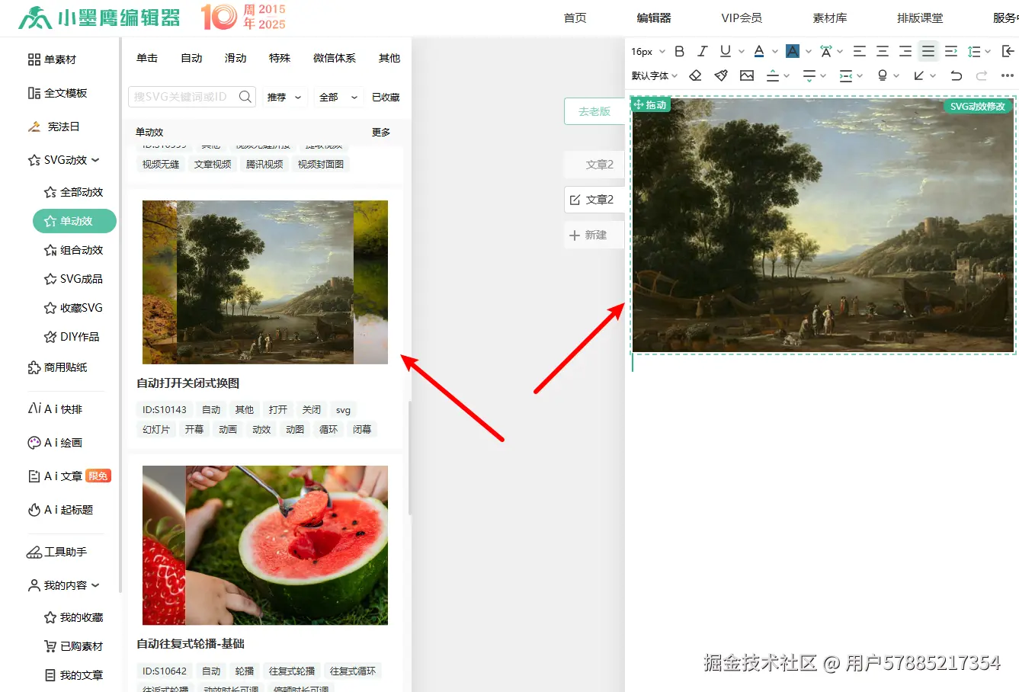Click the indent icon
The height and width of the screenshot is (692, 1019).
[951, 51]
